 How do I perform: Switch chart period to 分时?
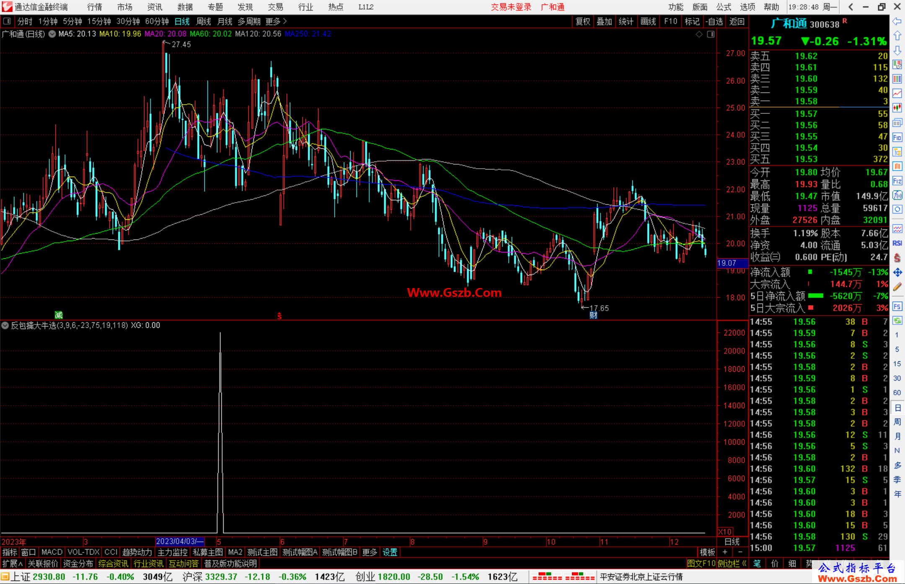pos(25,21)
